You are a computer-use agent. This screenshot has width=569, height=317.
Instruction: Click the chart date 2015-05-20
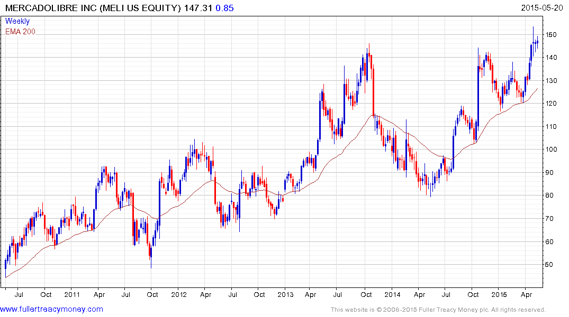point(542,7)
